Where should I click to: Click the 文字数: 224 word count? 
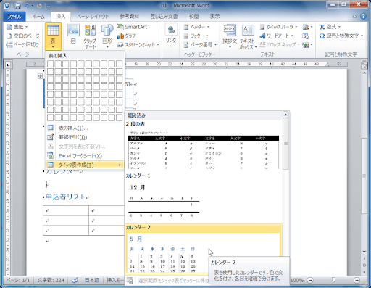(x=51, y=280)
